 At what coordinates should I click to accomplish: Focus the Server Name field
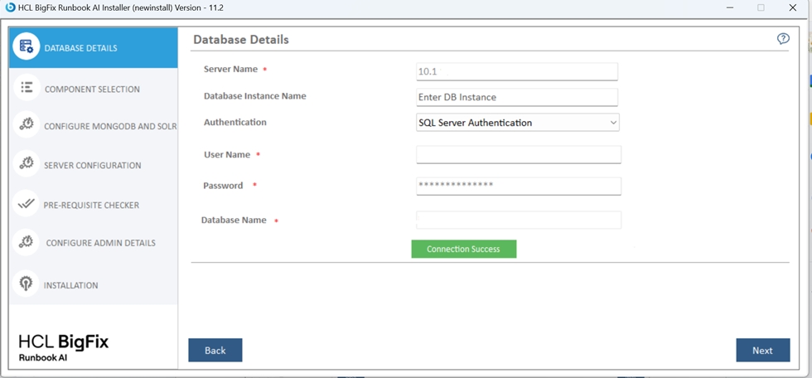(517, 71)
